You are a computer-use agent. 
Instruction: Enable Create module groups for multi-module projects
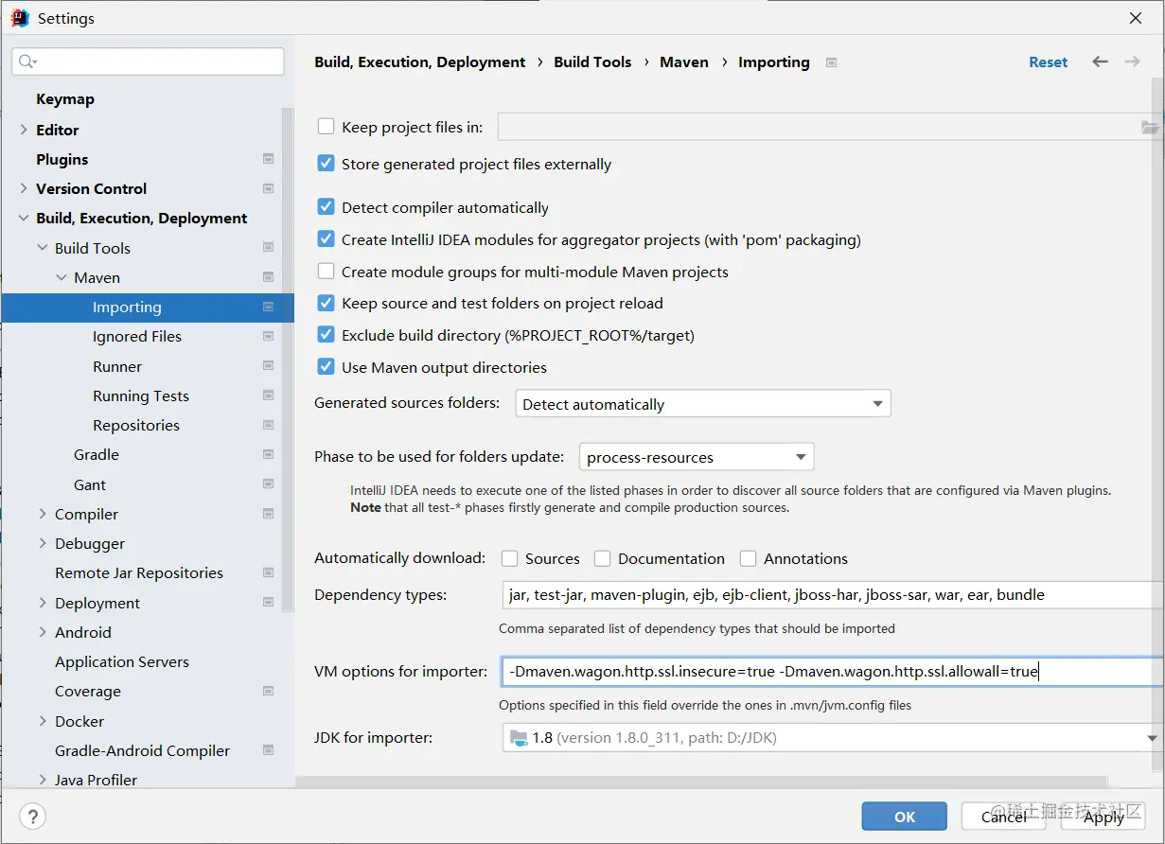point(326,272)
